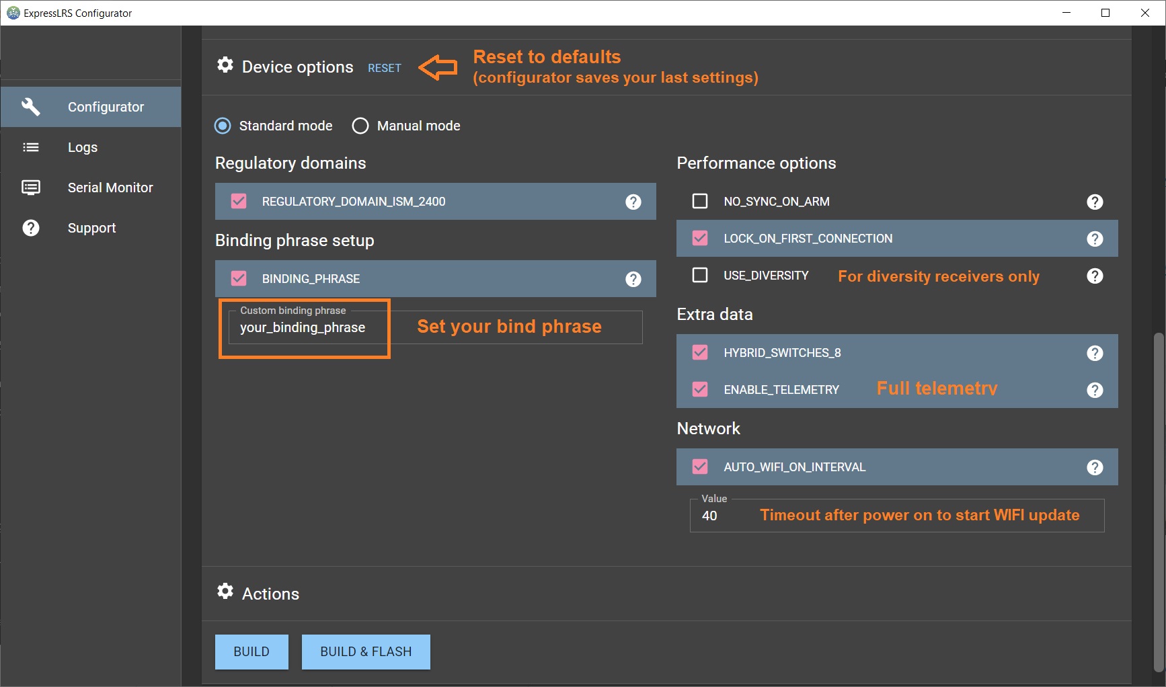Click the Custom binding phrase field
1166x687 pixels.
[x=436, y=327]
